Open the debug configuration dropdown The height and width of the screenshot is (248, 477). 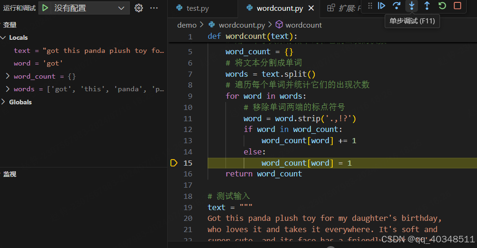pos(89,8)
